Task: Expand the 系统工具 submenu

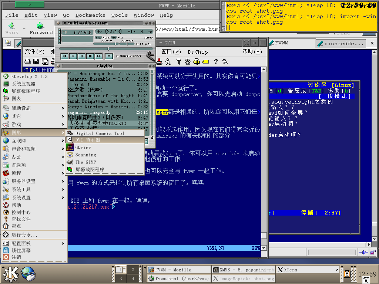Action: coord(34,190)
